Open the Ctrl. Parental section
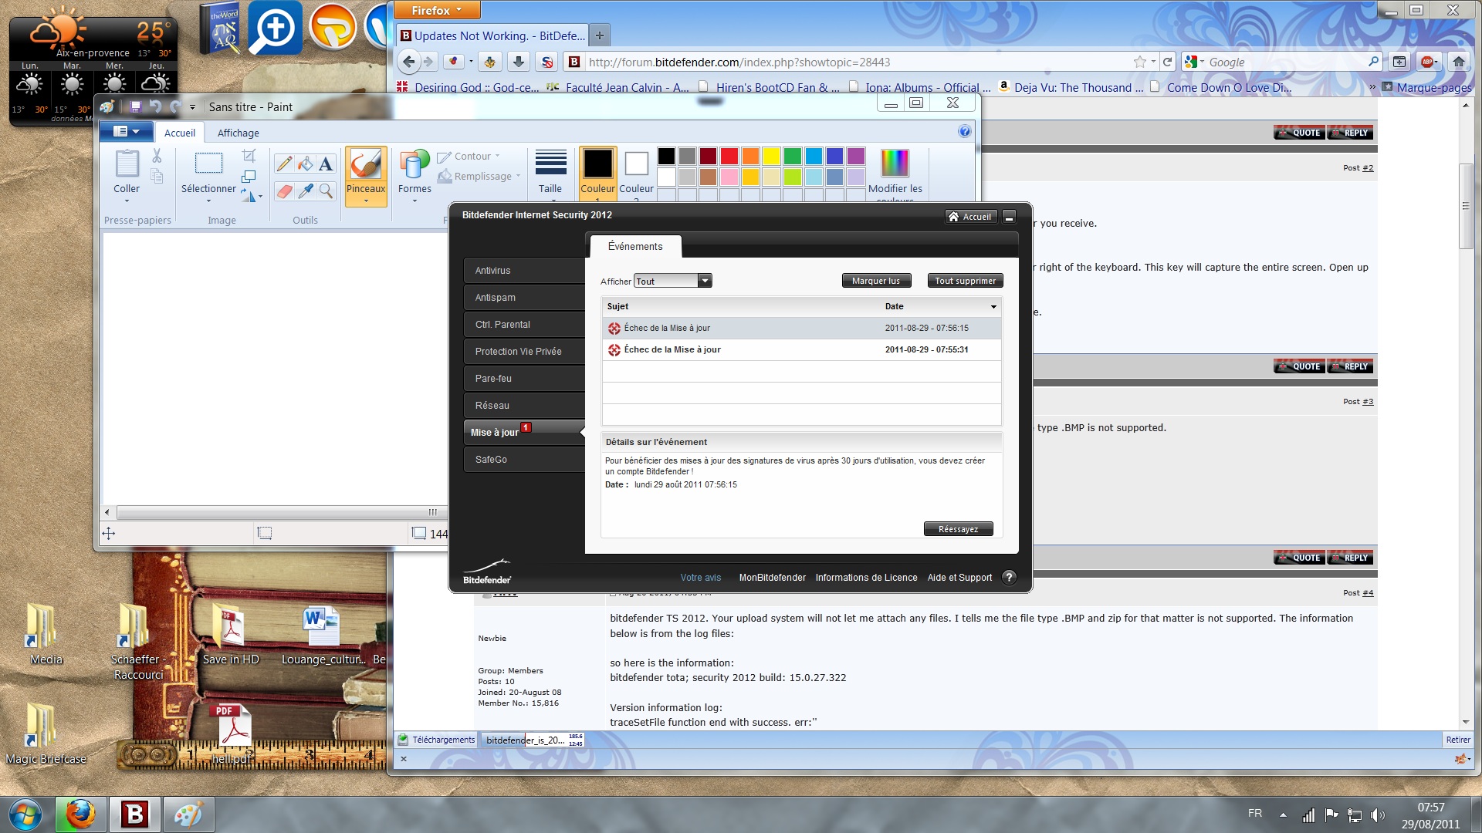The width and height of the screenshot is (1482, 833). [524, 325]
